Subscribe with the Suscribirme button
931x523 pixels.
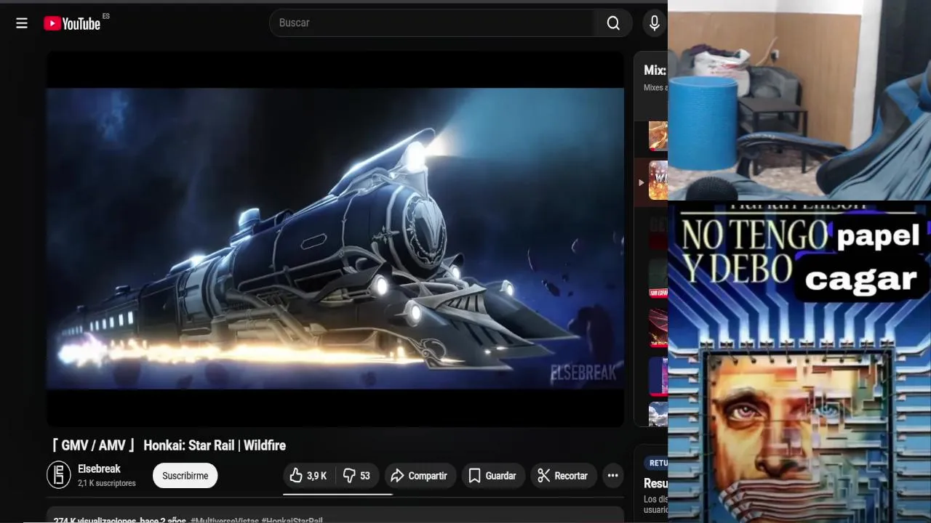[185, 476]
